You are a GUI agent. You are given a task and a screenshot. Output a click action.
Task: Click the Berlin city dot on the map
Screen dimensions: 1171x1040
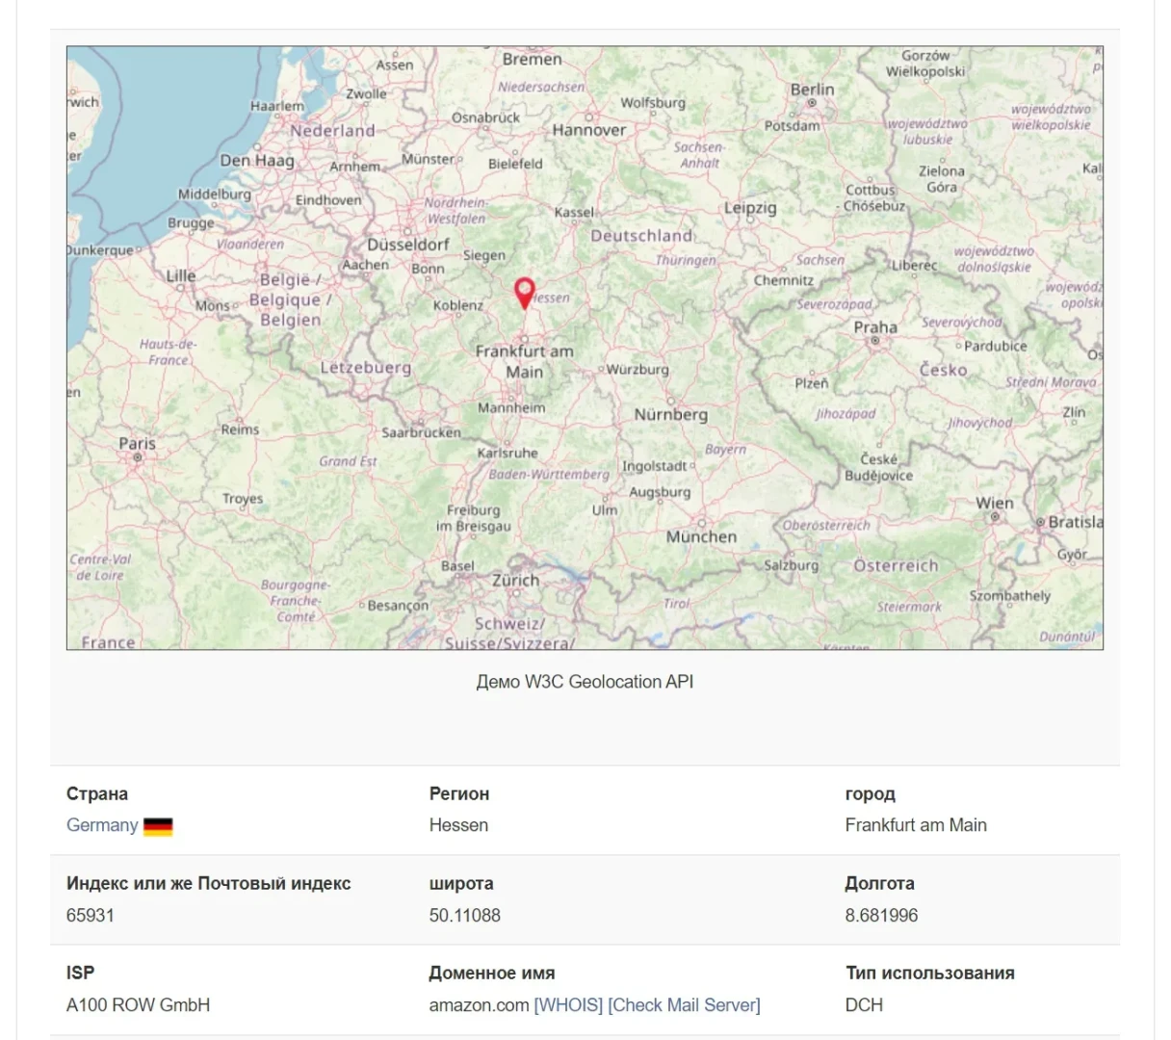(812, 103)
